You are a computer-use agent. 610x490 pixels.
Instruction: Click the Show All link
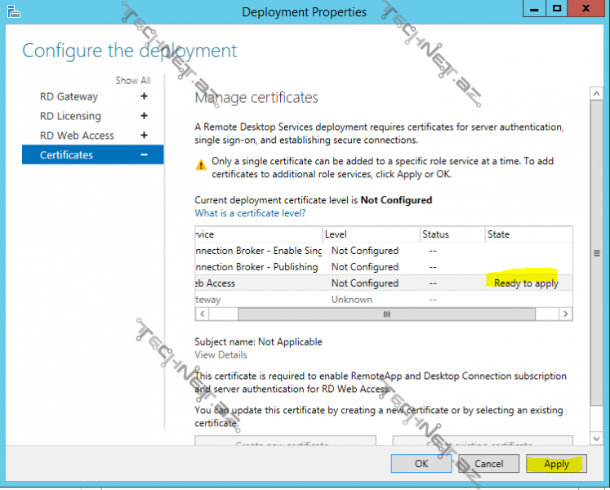132,80
